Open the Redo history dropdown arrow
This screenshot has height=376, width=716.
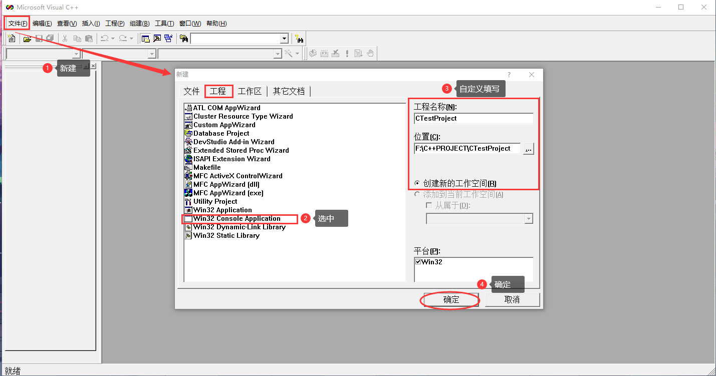coord(131,39)
